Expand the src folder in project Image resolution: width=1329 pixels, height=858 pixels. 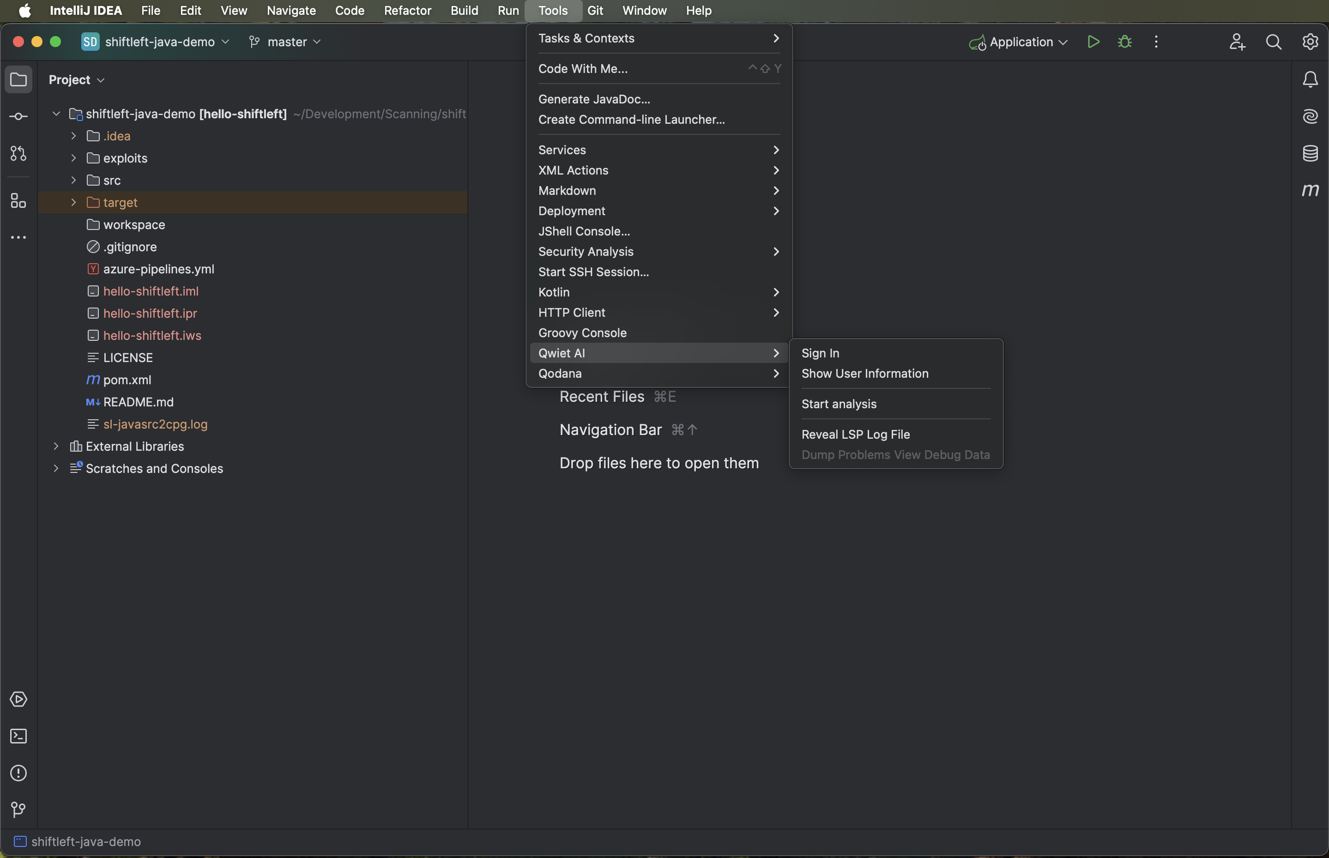pos(73,180)
